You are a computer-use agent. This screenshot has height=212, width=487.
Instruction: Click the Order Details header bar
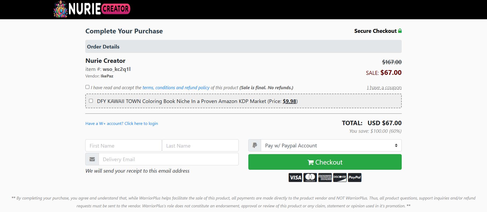pos(243,47)
